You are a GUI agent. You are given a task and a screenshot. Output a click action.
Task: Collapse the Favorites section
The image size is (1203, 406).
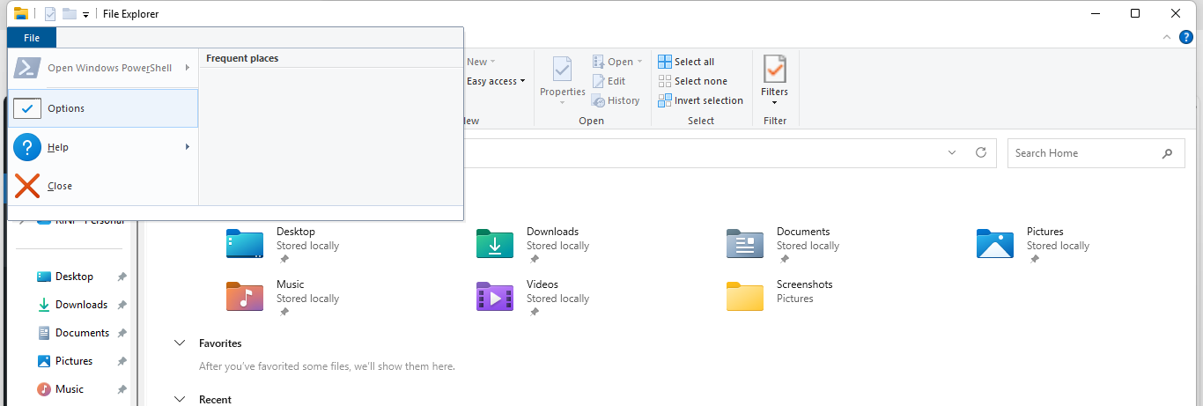180,343
